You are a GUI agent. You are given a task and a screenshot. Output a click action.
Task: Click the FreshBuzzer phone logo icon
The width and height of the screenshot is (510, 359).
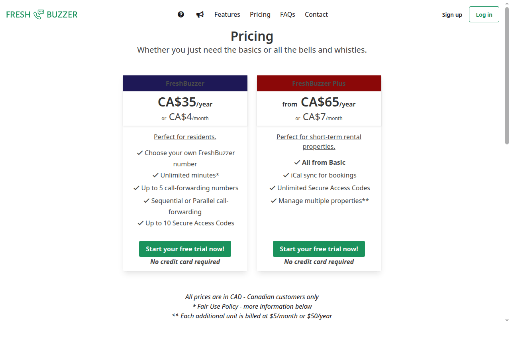39,14
